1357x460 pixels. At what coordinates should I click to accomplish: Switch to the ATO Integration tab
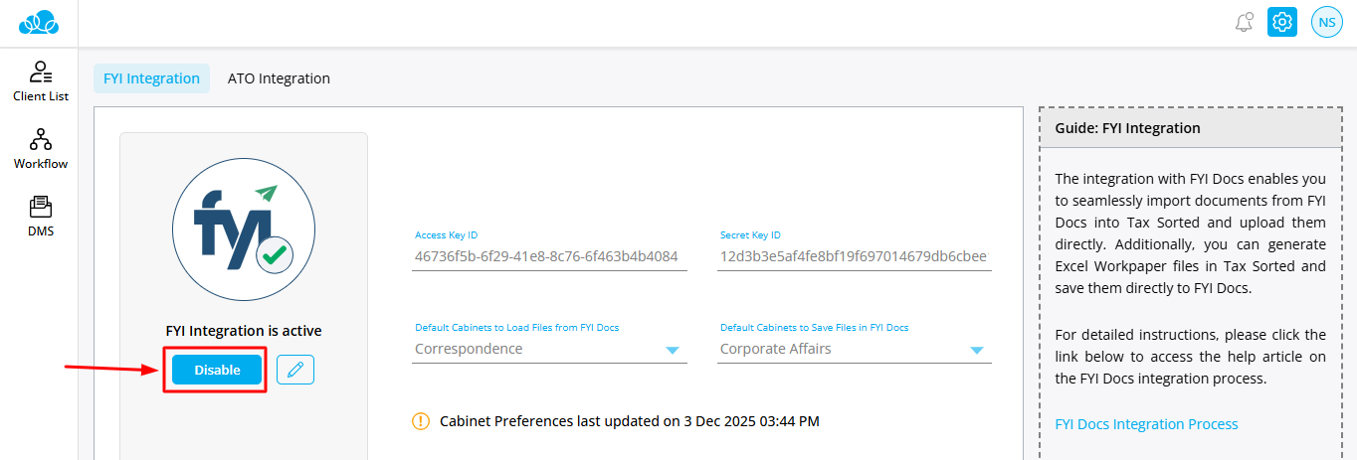point(279,78)
